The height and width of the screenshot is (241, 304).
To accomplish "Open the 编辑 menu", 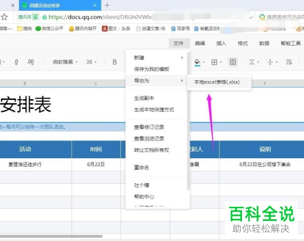I will [200, 43].
